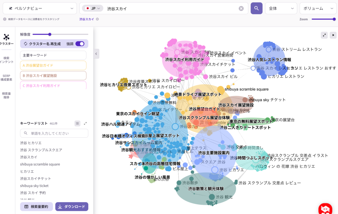Open the red chat mascot icon

click(x=325, y=209)
